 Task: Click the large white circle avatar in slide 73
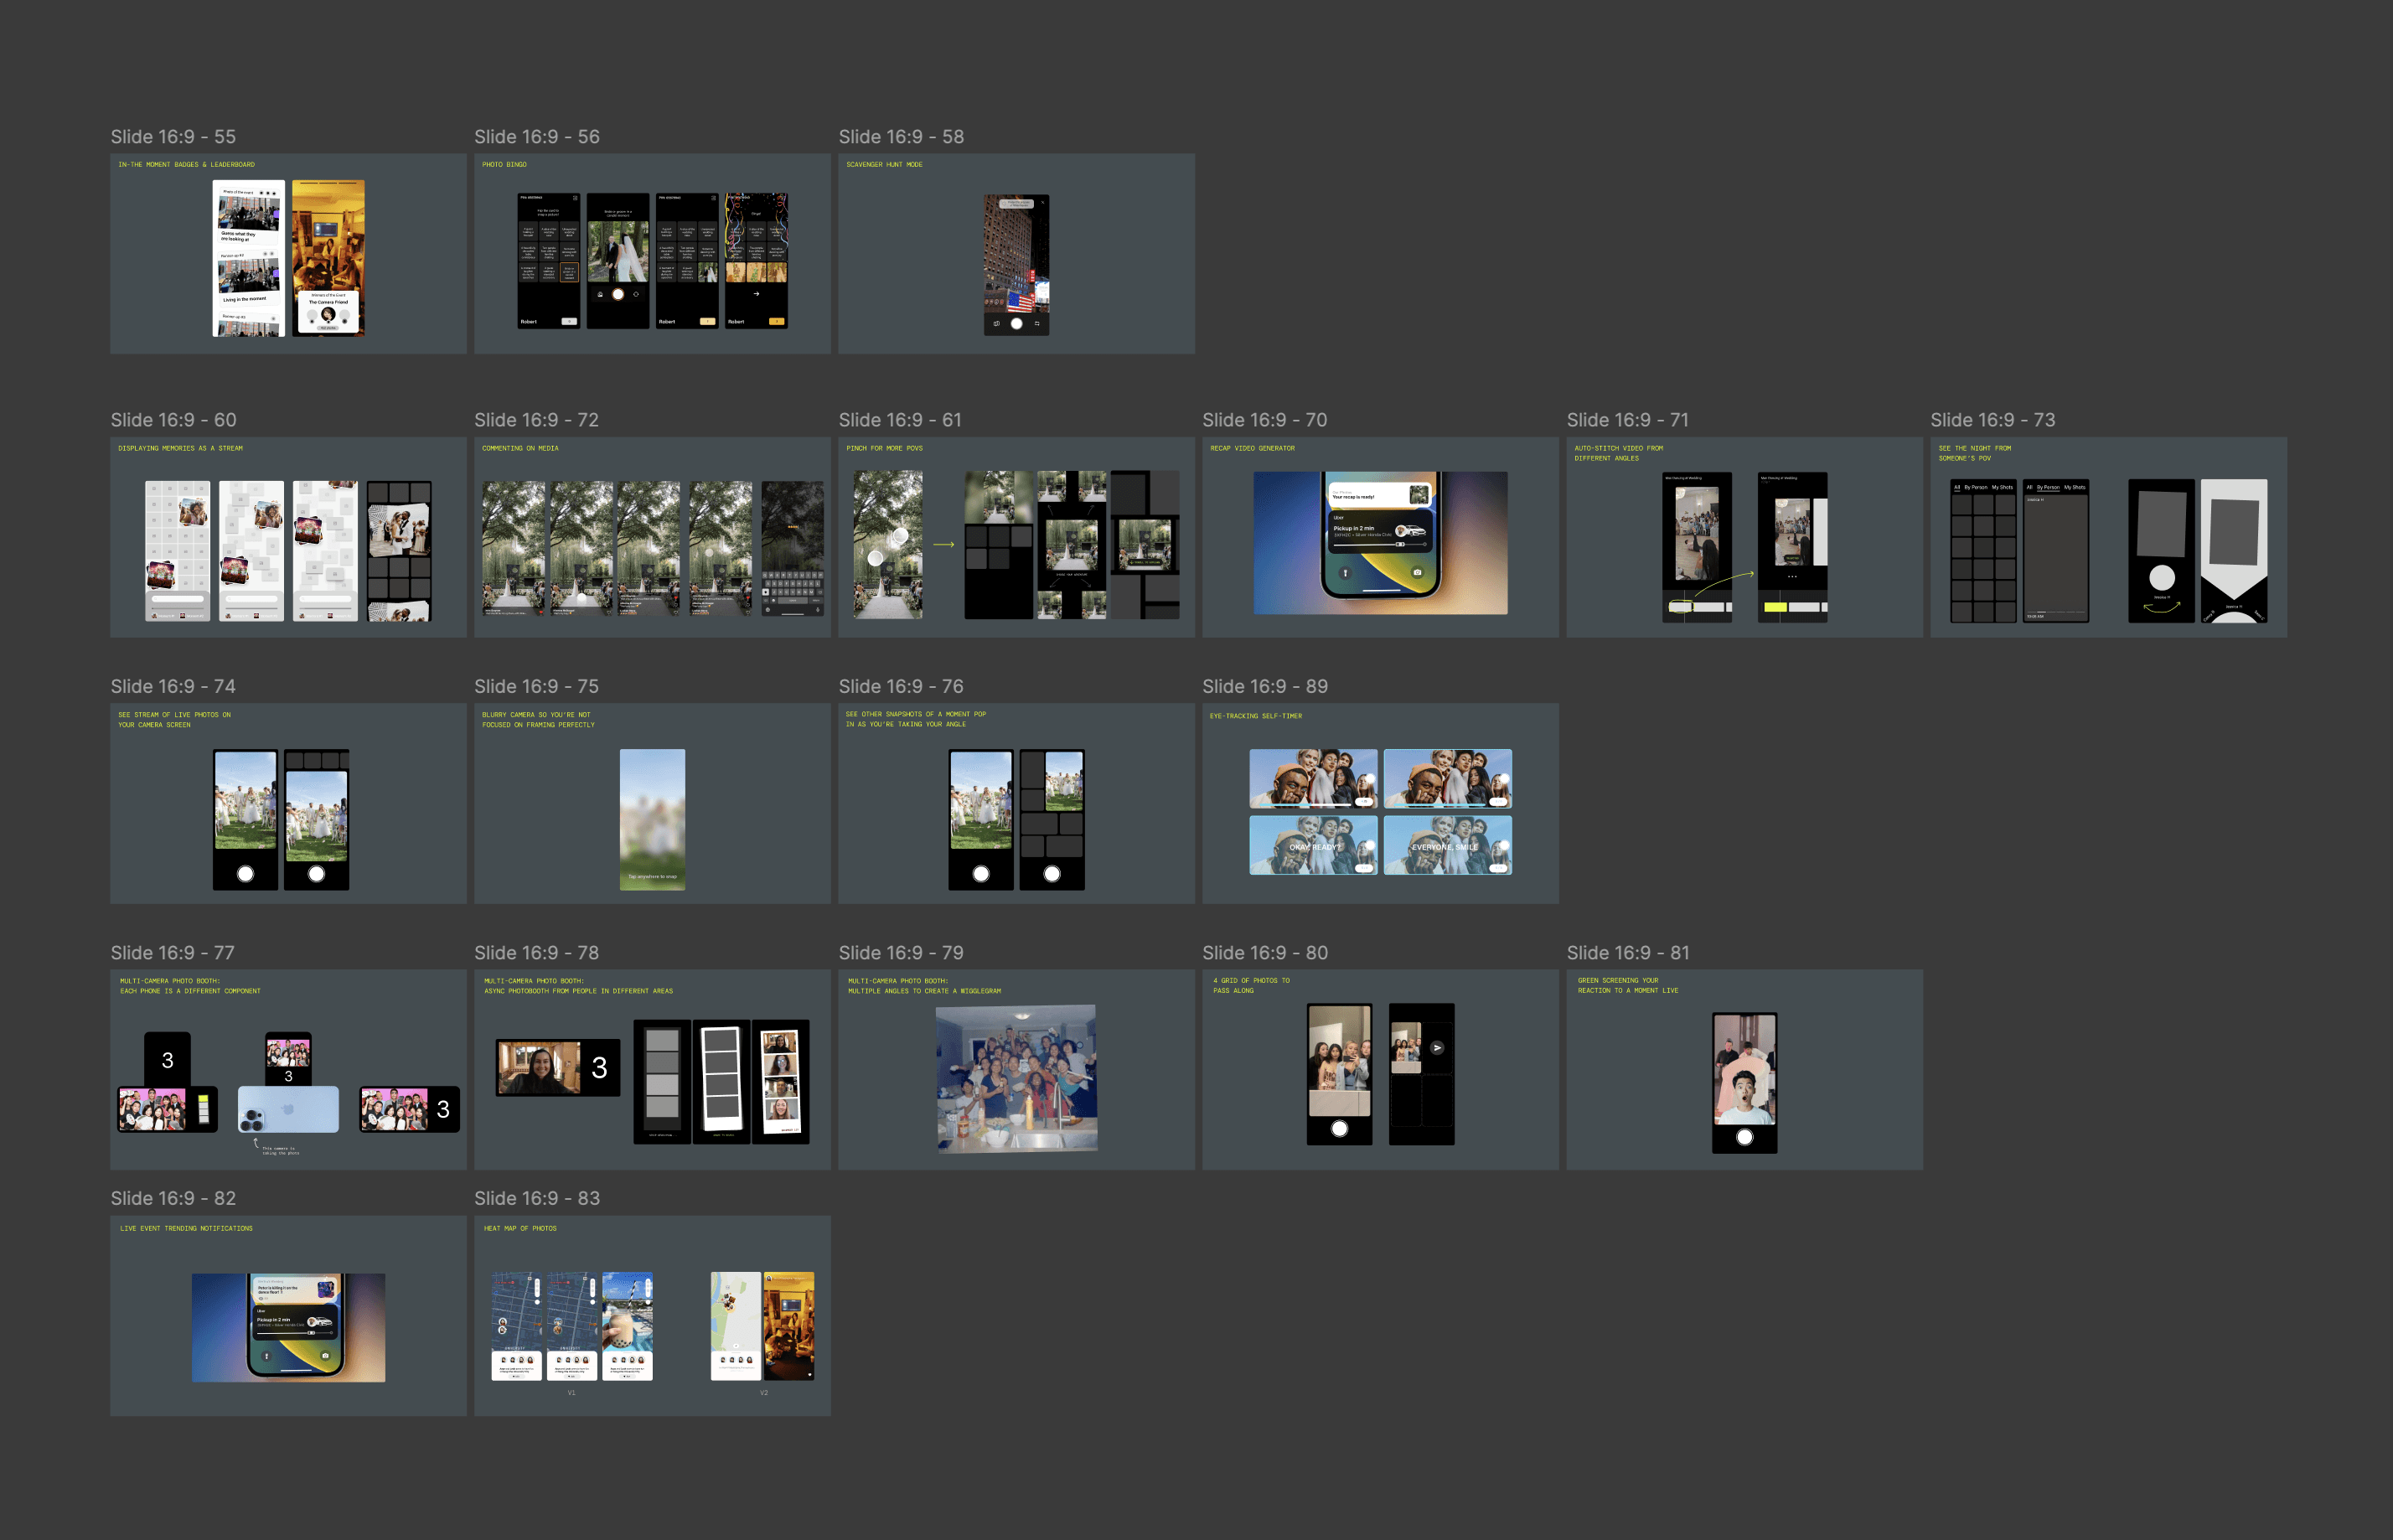click(x=2161, y=577)
